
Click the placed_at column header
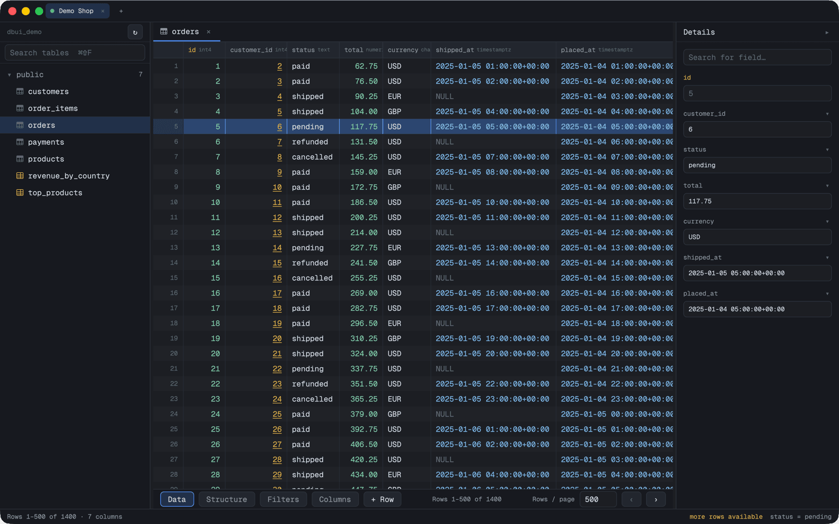point(615,50)
